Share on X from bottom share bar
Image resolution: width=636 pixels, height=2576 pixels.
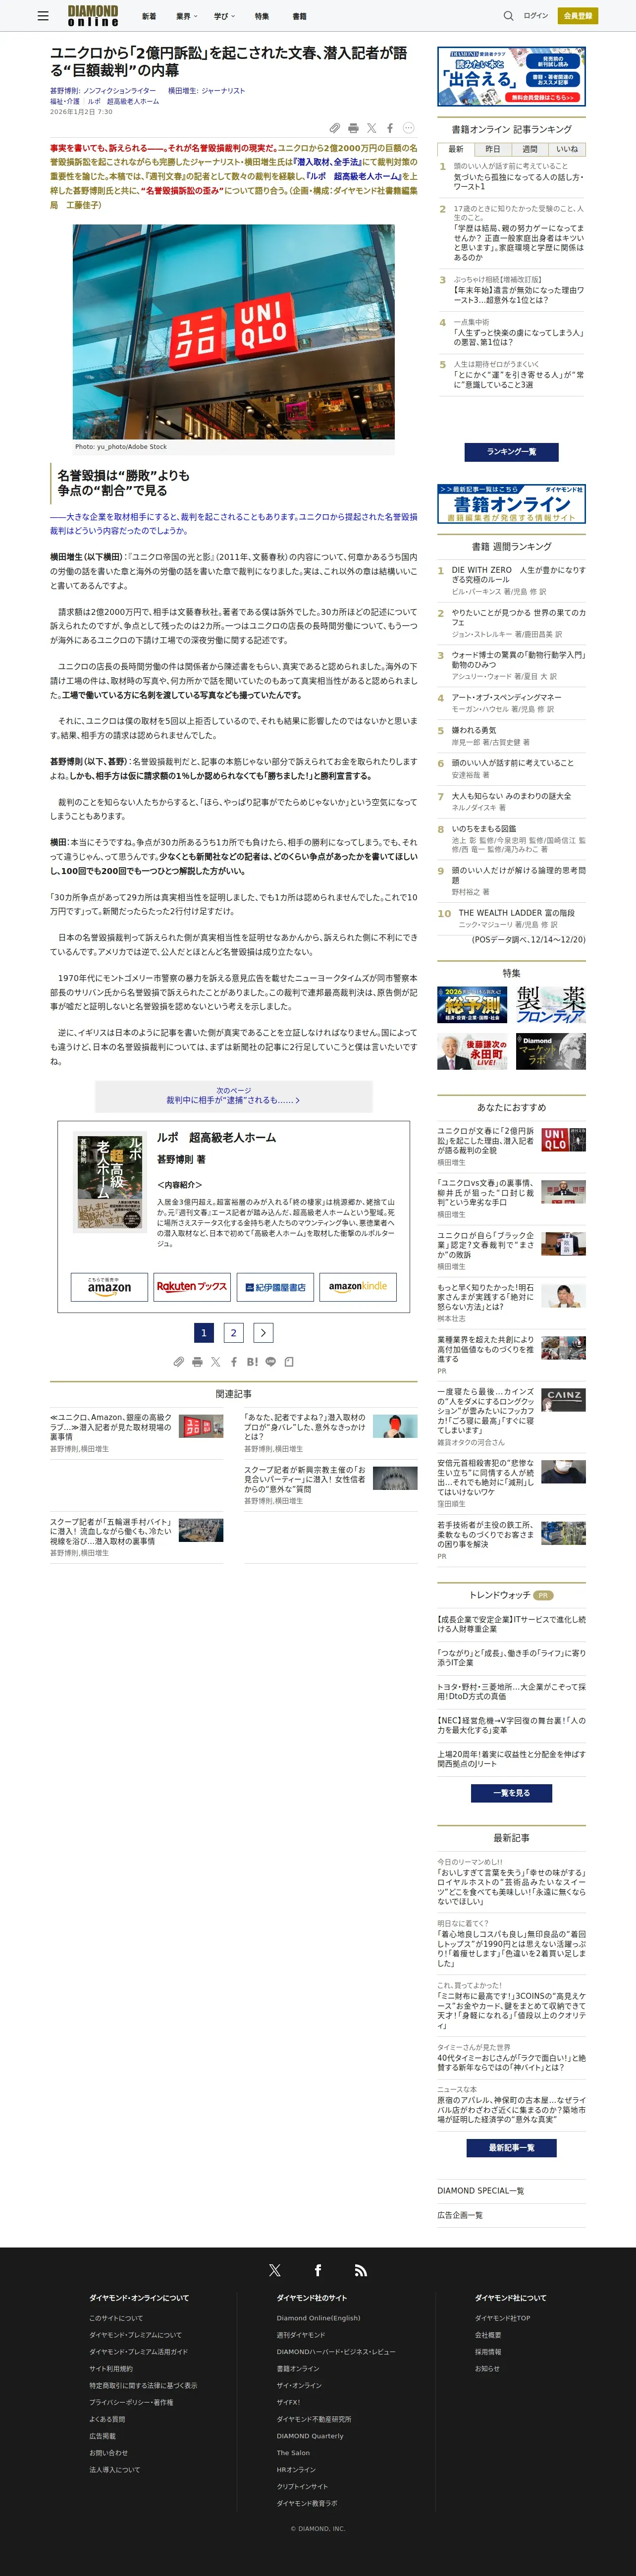[215, 1362]
